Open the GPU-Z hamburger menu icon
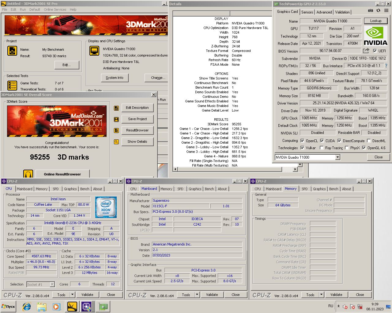 pos(386,10)
